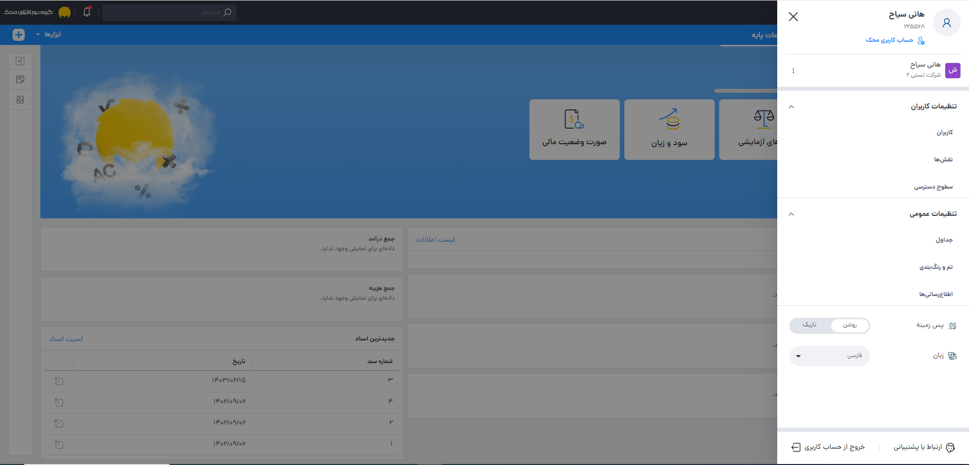
Task: Click the جمع درآمد card title
Action: point(382,239)
